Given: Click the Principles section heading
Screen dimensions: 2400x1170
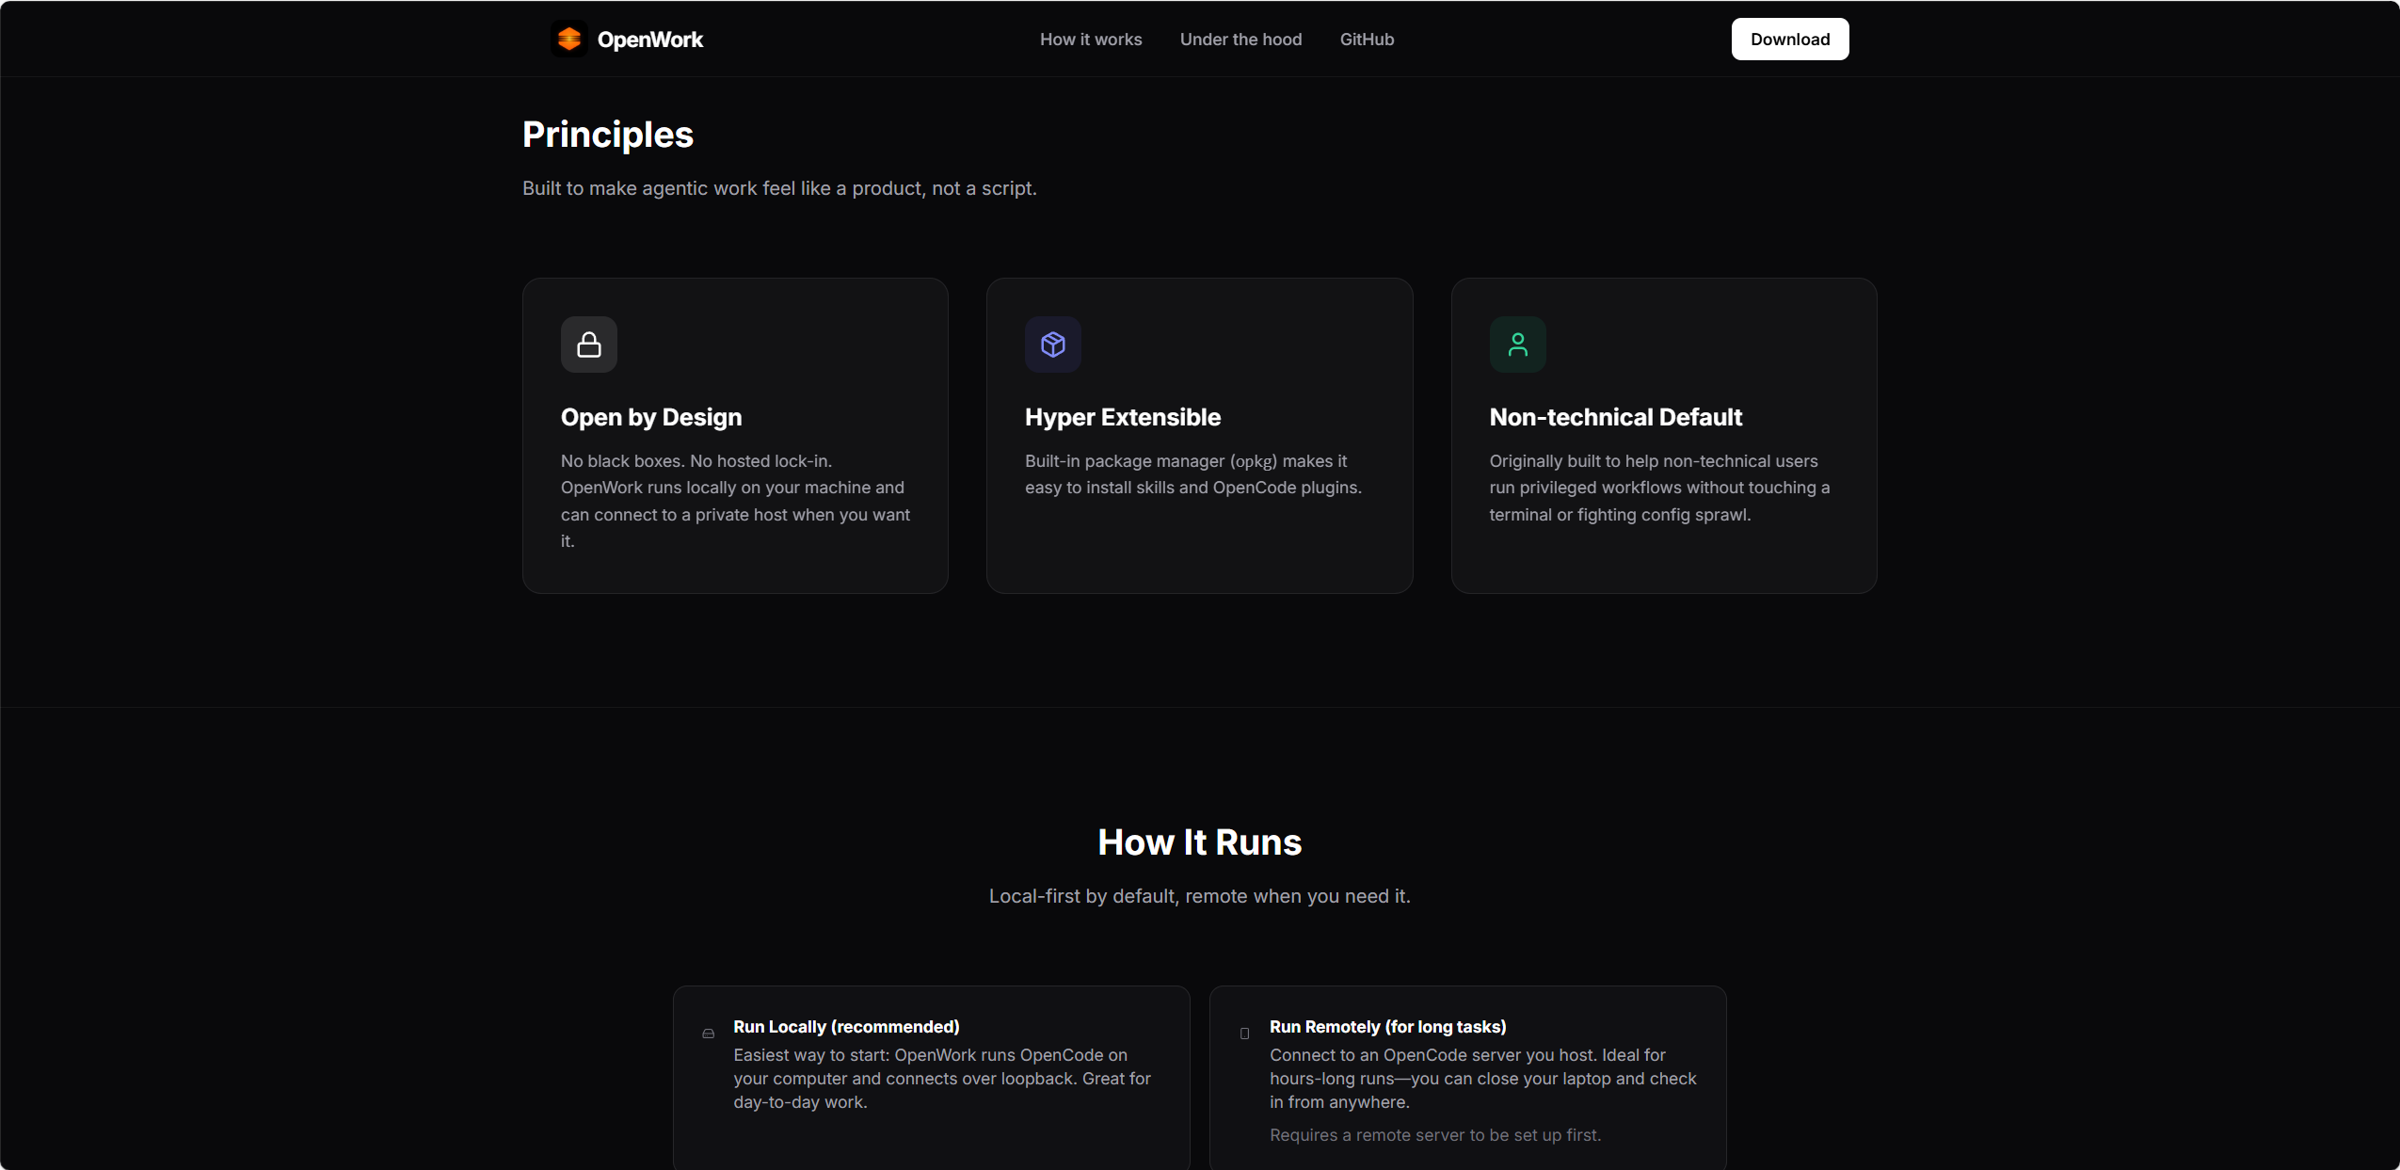Looking at the screenshot, I should (608, 135).
